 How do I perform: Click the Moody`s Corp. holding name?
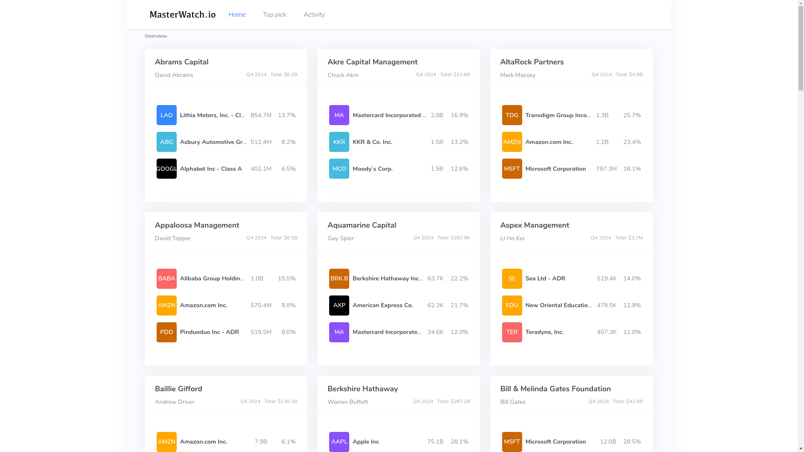[x=373, y=169]
